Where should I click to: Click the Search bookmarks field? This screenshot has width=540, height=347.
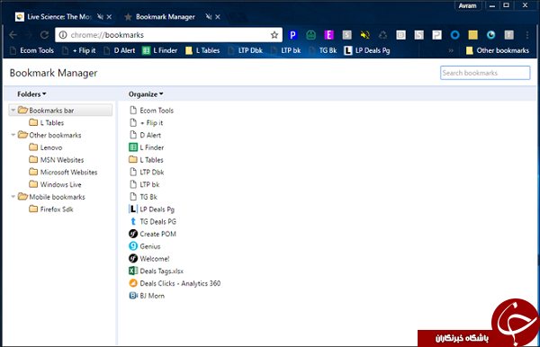485,73
